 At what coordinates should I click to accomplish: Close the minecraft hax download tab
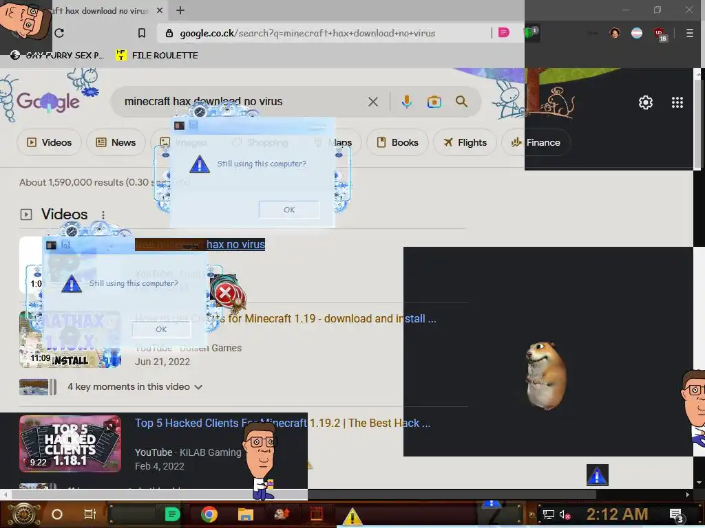160,10
